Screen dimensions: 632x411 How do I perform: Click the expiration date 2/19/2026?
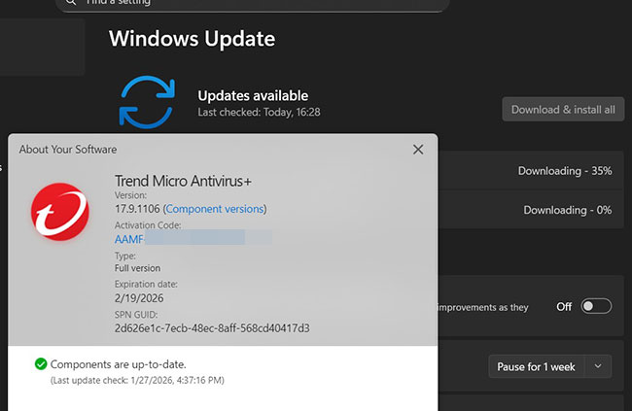[140, 297]
